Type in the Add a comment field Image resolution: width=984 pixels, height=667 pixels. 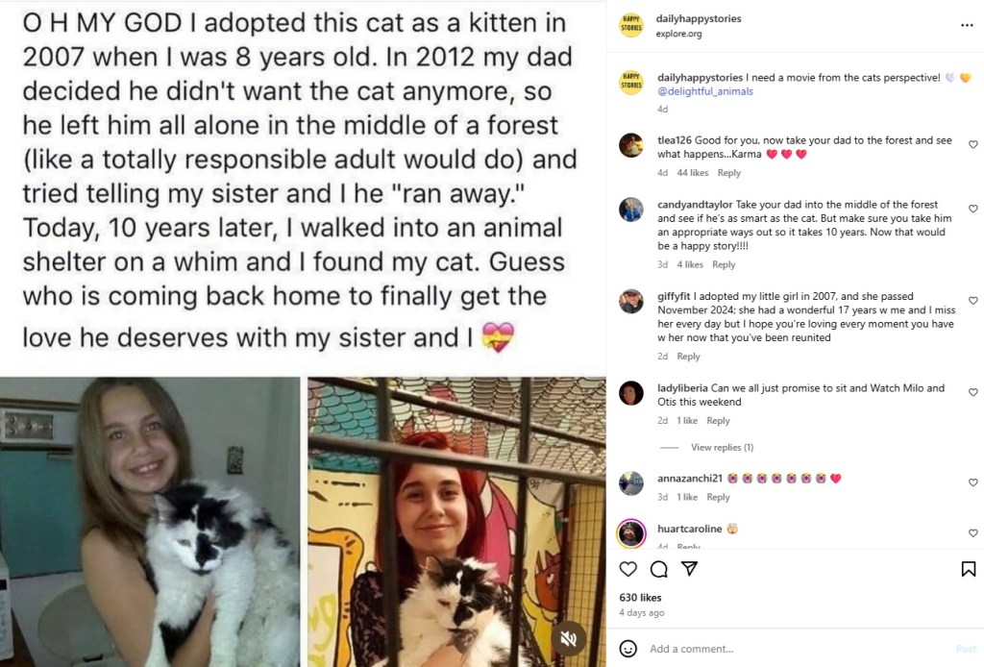click(788, 649)
